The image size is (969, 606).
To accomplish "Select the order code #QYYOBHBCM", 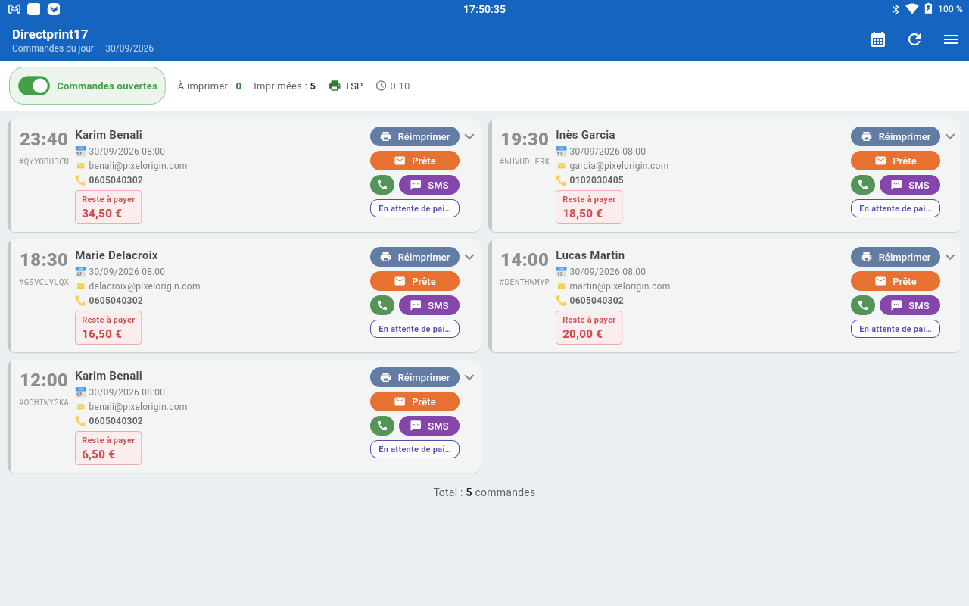I will click(44, 161).
